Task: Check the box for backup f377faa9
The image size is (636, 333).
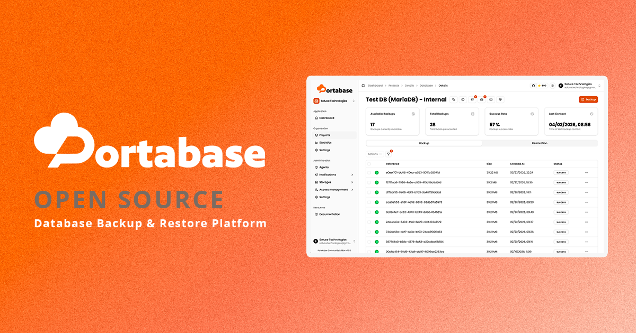Action: click(369, 182)
